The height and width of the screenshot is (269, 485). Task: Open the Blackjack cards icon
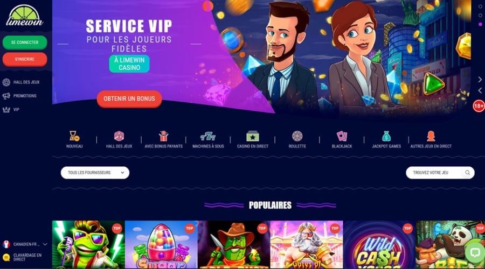342,136
